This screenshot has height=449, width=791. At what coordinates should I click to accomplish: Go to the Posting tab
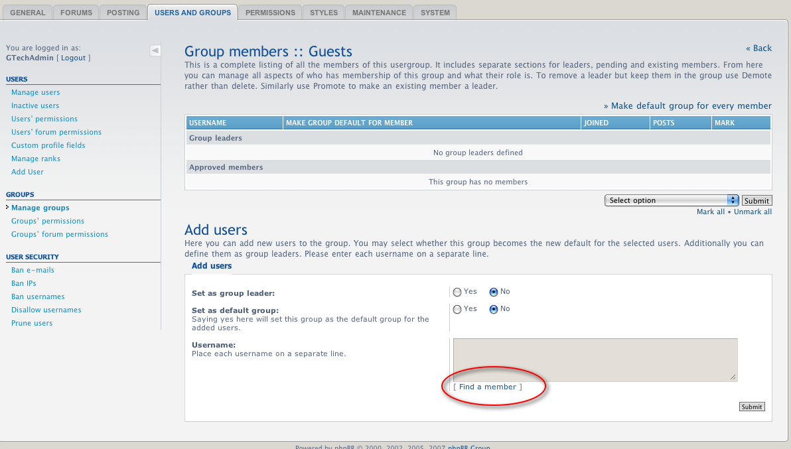pos(123,13)
